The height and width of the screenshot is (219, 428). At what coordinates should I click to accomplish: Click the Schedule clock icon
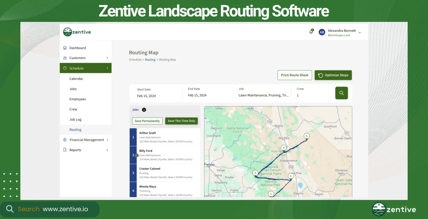click(x=65, y=68)
